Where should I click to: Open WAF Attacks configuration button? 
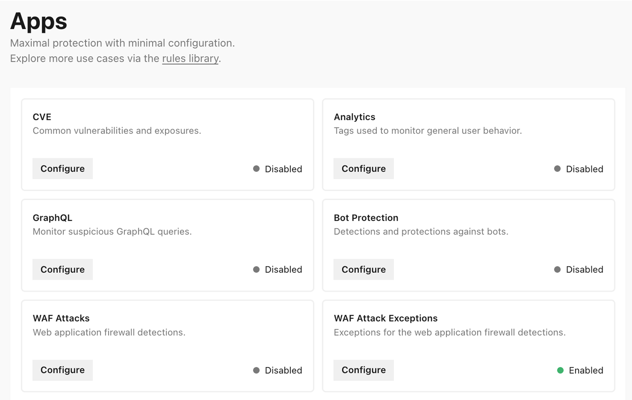[x=63, y=370]
